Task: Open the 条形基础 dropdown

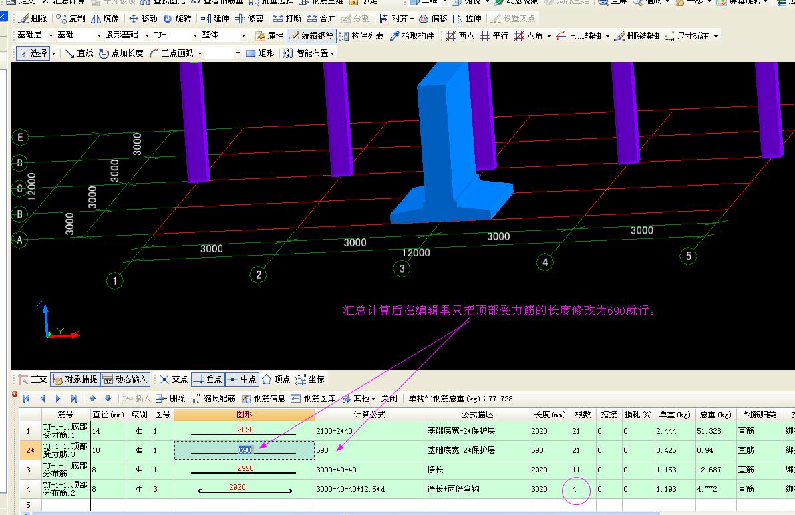Action: (x=147, y=35)
